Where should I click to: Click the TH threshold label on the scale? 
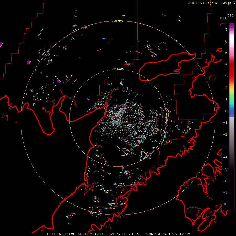coord(225,204)
